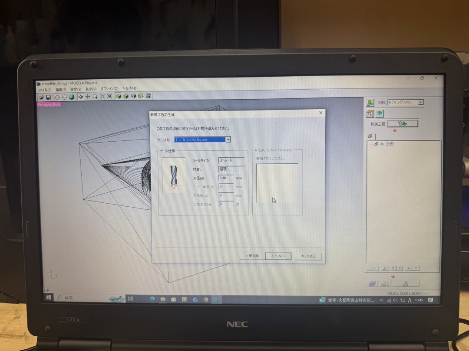Screen dimensions: 469x351
Task: Click the move-down arrow button below the process list
Action: click(x=416, y=268)
